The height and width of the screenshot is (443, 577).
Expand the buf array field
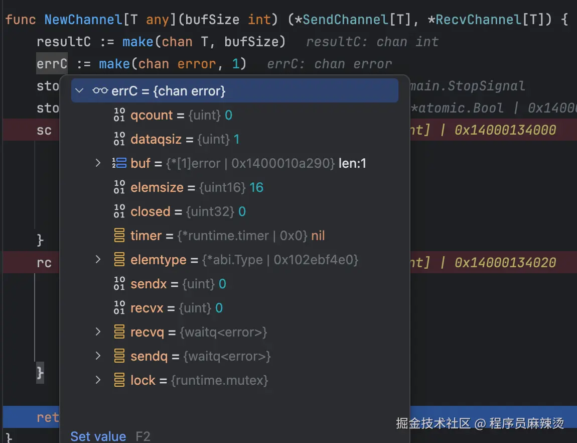98,163
